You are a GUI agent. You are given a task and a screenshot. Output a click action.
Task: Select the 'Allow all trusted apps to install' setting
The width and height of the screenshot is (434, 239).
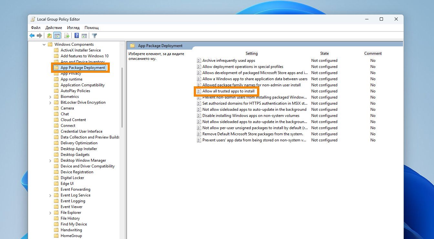click(x=228, y=91)
